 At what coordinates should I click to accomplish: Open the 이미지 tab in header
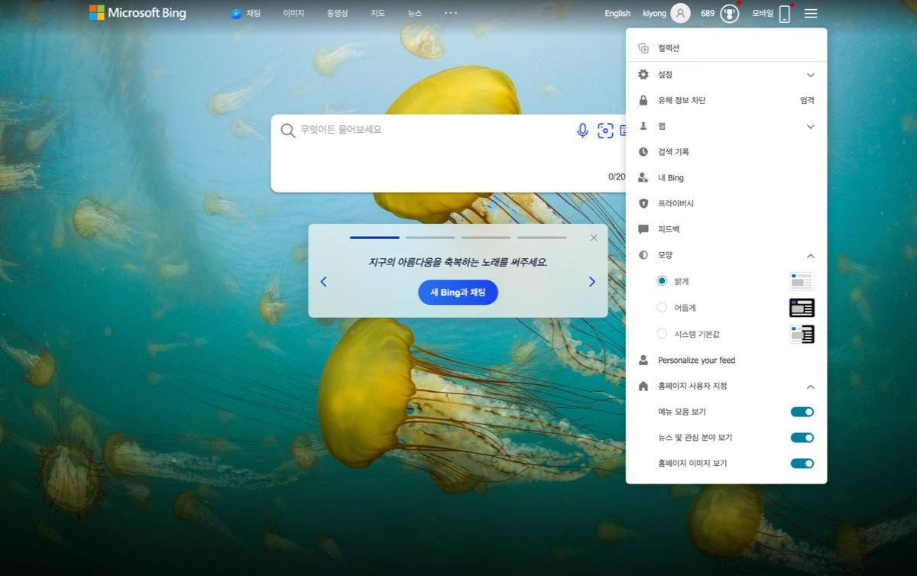[293, 14]
